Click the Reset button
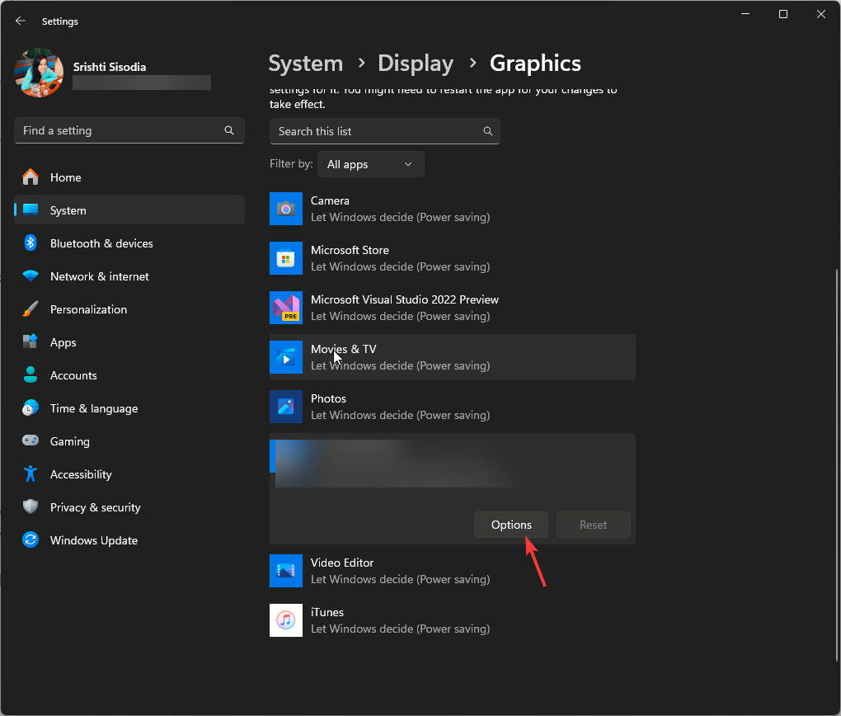 point(593,525)
